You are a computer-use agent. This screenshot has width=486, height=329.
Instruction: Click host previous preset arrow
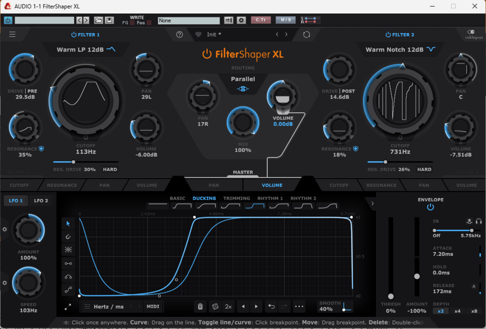[79, 20]
